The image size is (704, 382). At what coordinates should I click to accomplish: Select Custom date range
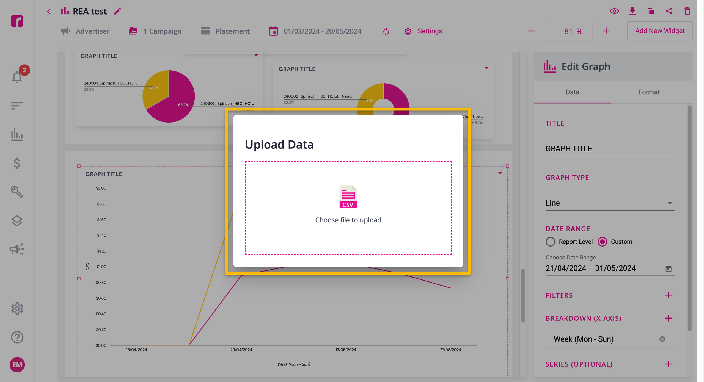(x=602, y=242)
